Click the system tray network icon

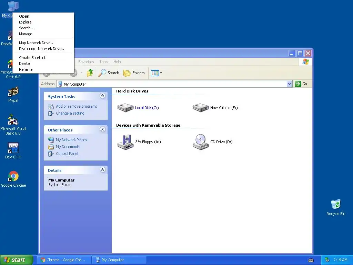coord(327,260)
